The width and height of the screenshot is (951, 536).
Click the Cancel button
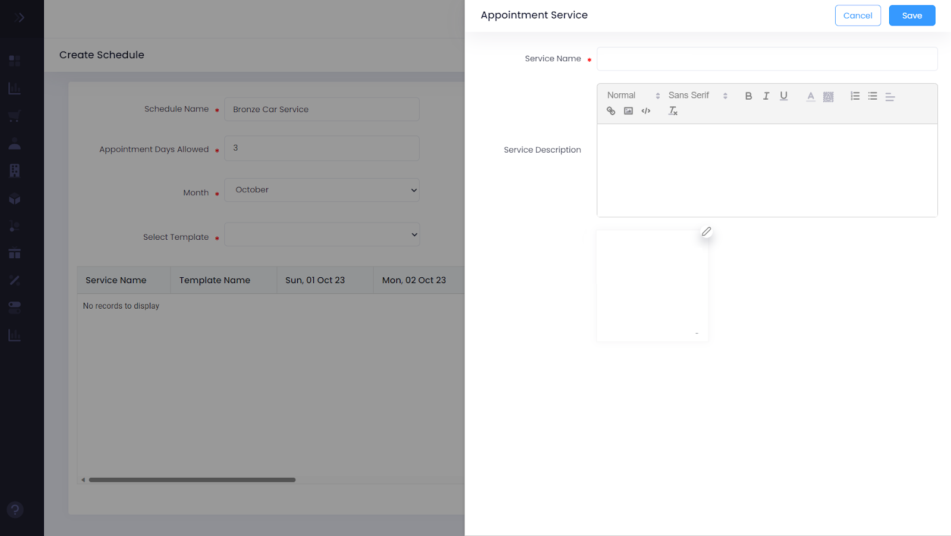click(858, 15)
